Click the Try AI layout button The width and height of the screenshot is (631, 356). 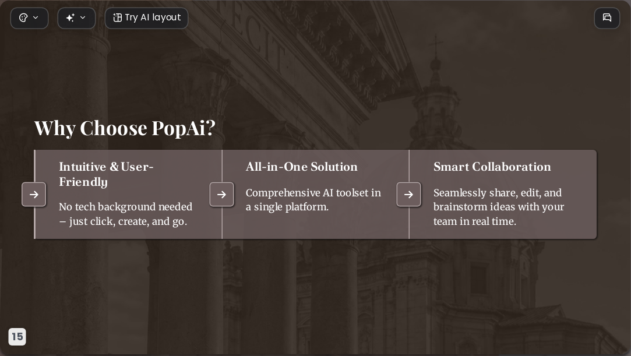coord(146,18)
